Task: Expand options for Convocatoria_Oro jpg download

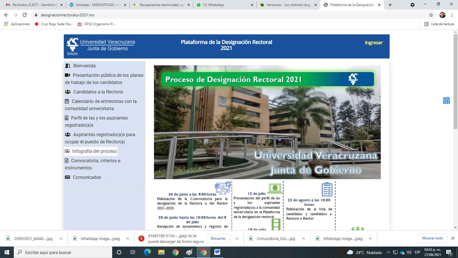Action: (x=304, y=239)
